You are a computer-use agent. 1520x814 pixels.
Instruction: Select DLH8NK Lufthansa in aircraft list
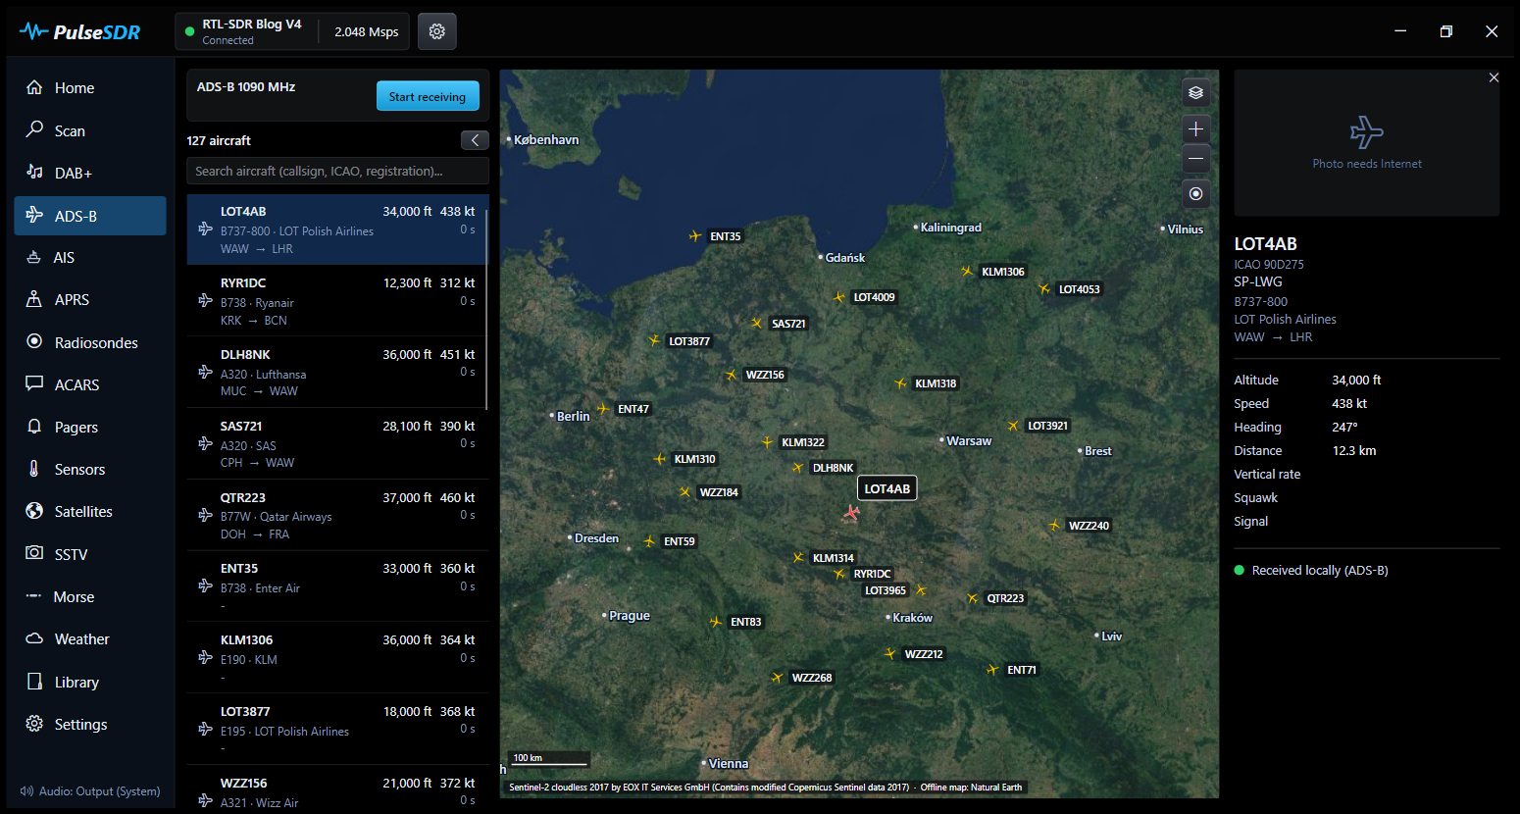pyautogui.click(x=336, y=373)
